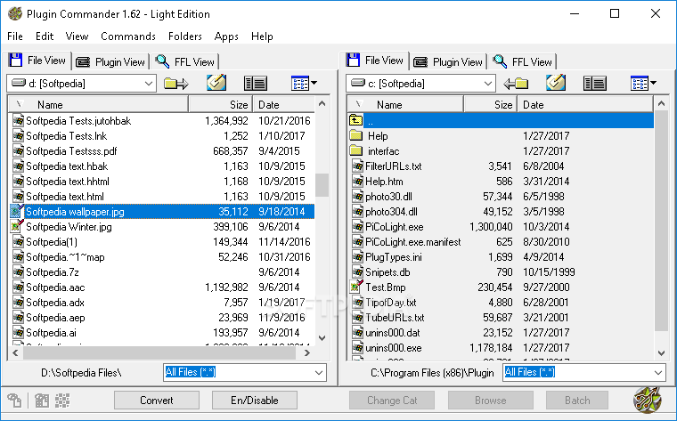Click the file icon of Softpedia wallpaper.jpg
The width and height of the screenshot is (677, 421).
point(17,211)
